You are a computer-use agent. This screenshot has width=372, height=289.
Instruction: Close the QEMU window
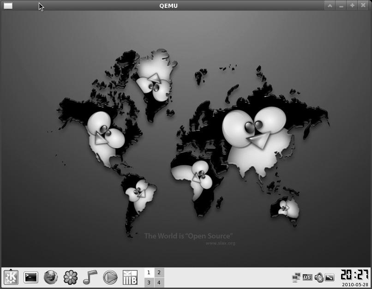pos(363,6)
